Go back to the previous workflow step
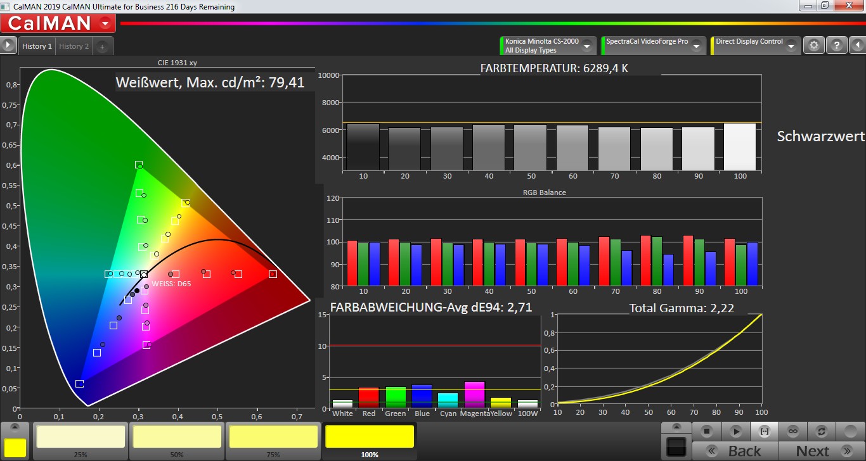The height and width of the screenshot is (461, 866). [735, 451]
